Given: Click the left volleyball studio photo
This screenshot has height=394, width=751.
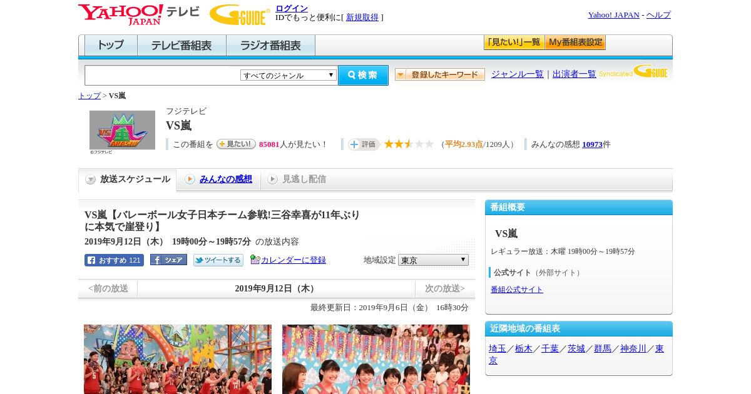Looking at the screenshot, I should pyautogui.click(x=178, y=359).
